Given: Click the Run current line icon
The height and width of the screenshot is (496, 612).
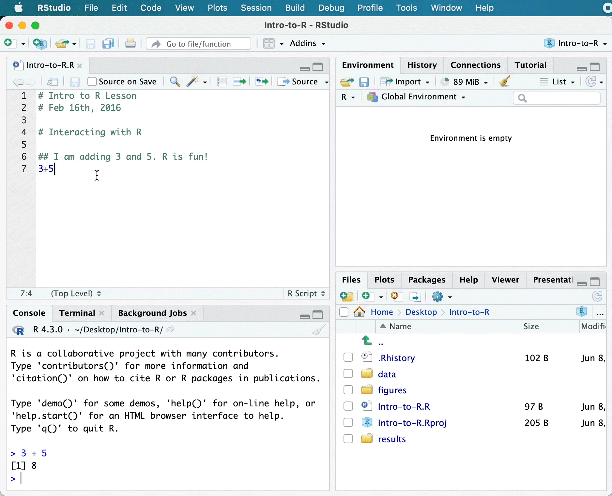Looking at the screenshot, I should pos(239,81).
